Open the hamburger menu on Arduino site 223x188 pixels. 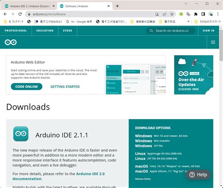pos(213,42)
